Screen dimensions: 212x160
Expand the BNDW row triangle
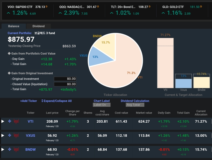pyautogui.click(x=3, y=149)
